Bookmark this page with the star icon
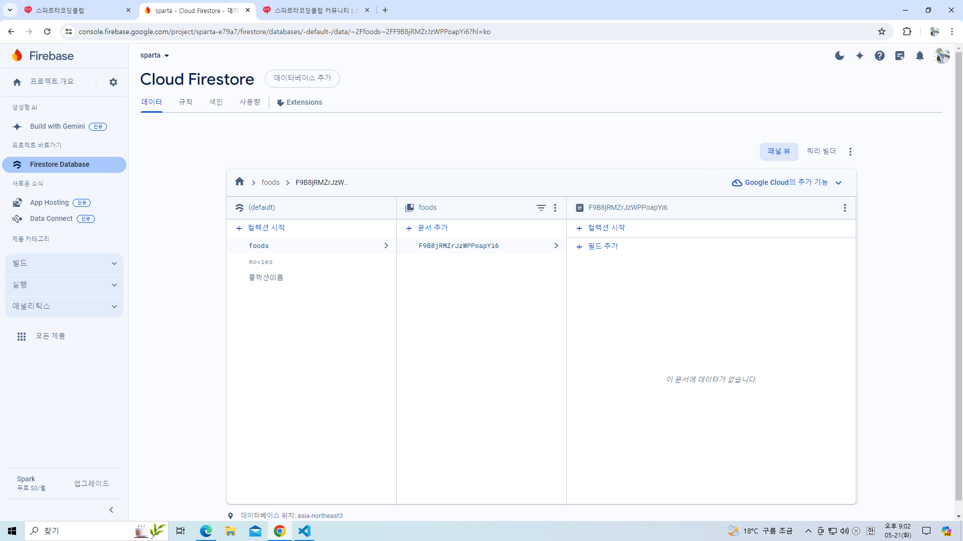Image resolution: width=963 pixels, height=541 pixels. point(882,32)
